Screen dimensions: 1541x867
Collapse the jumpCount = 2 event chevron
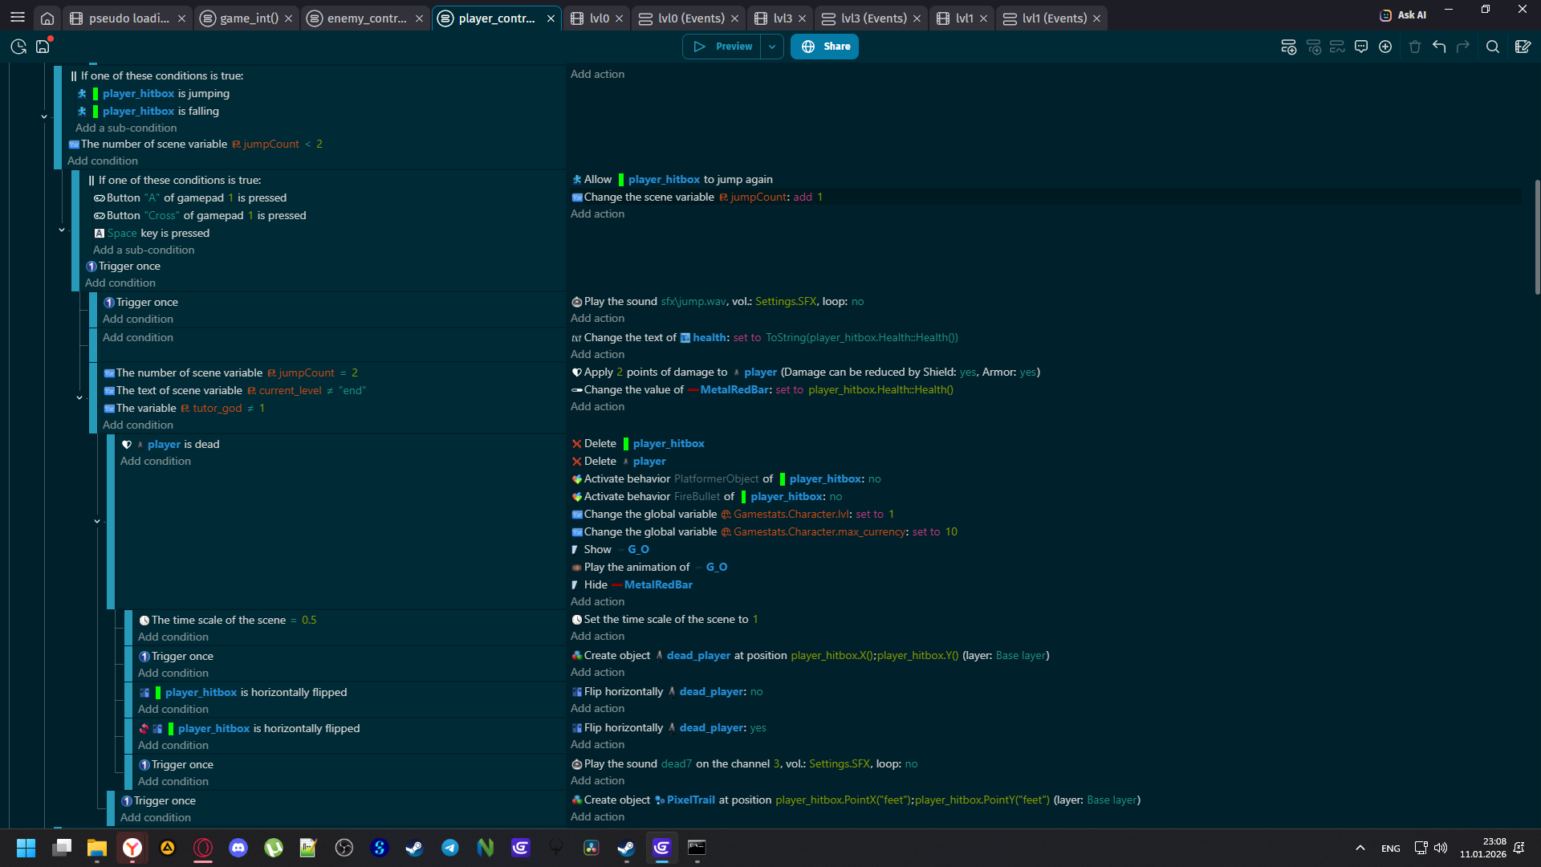(x=79, y=397)
